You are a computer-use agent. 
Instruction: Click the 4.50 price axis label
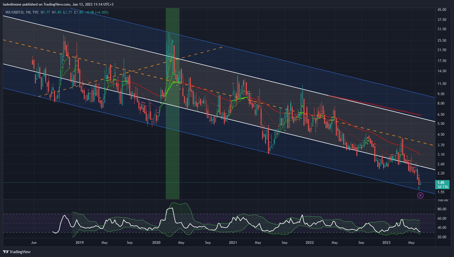click(441, 135)
